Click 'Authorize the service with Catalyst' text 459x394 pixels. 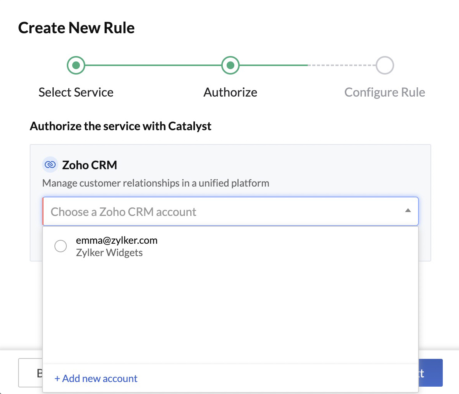click(120, 126)
